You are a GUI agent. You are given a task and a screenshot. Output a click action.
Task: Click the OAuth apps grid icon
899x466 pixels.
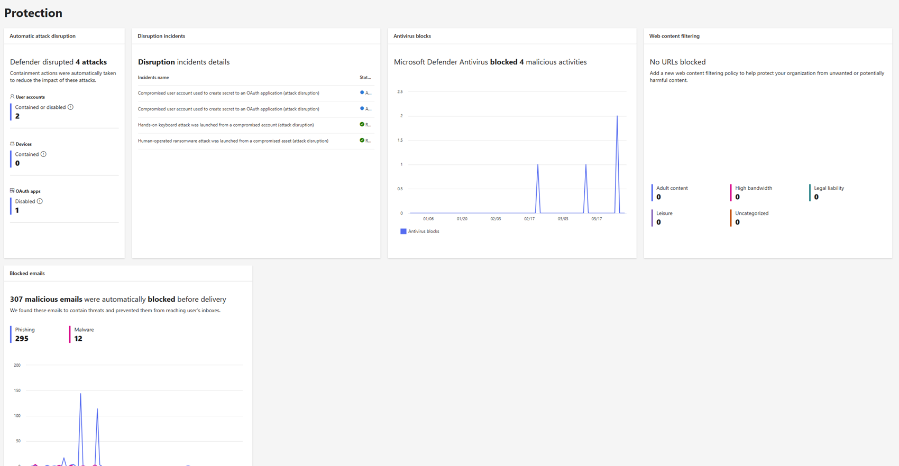12,191
